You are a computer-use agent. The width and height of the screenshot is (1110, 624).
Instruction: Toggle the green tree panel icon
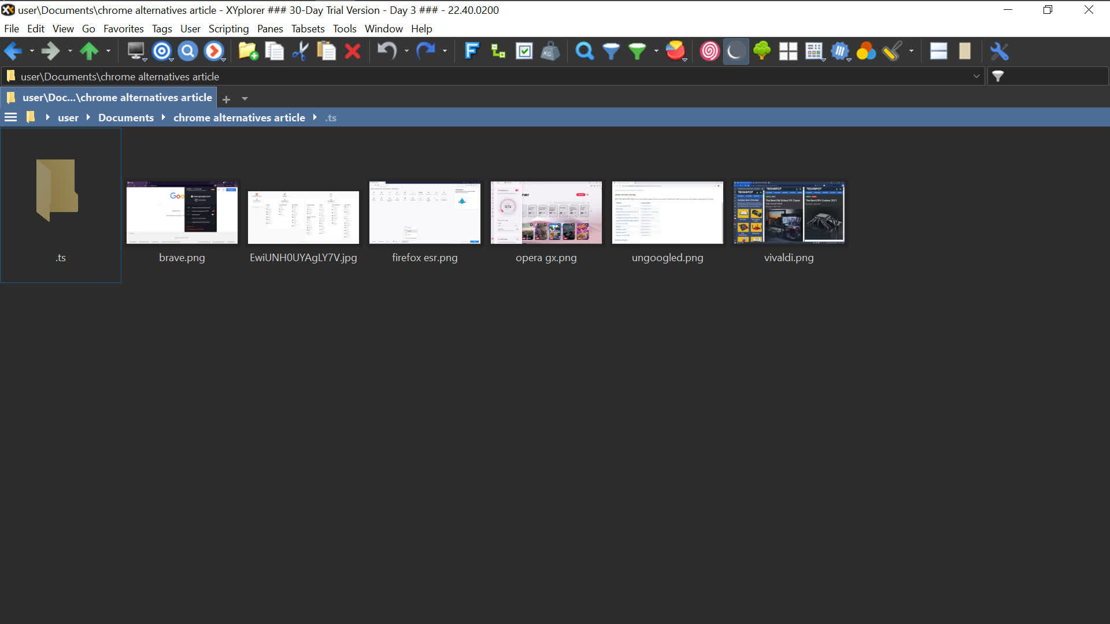[x=762, y=51]
